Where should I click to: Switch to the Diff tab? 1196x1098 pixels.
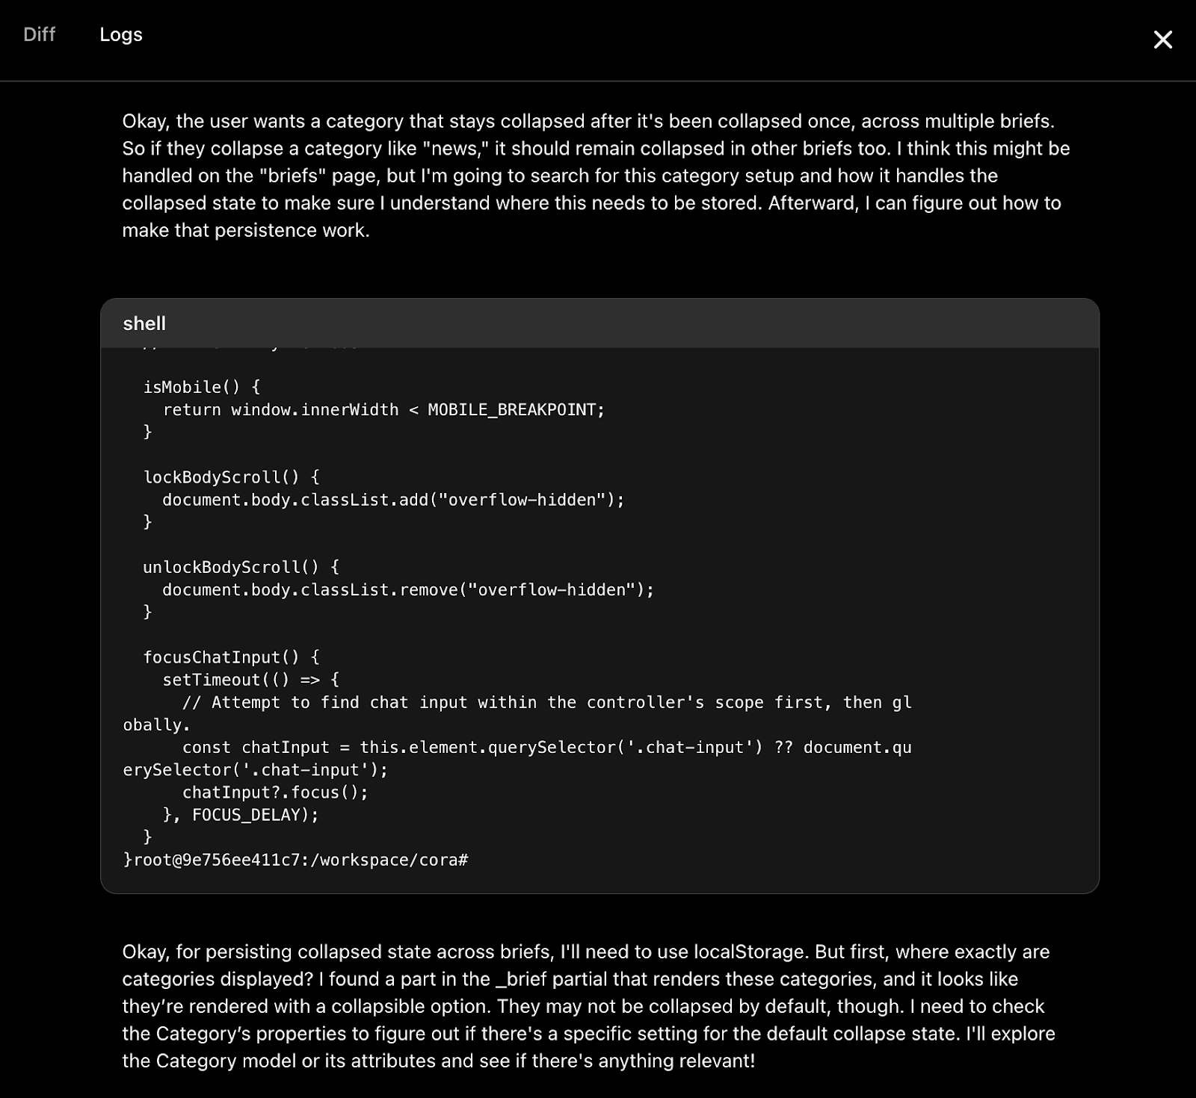coord(40,34)
